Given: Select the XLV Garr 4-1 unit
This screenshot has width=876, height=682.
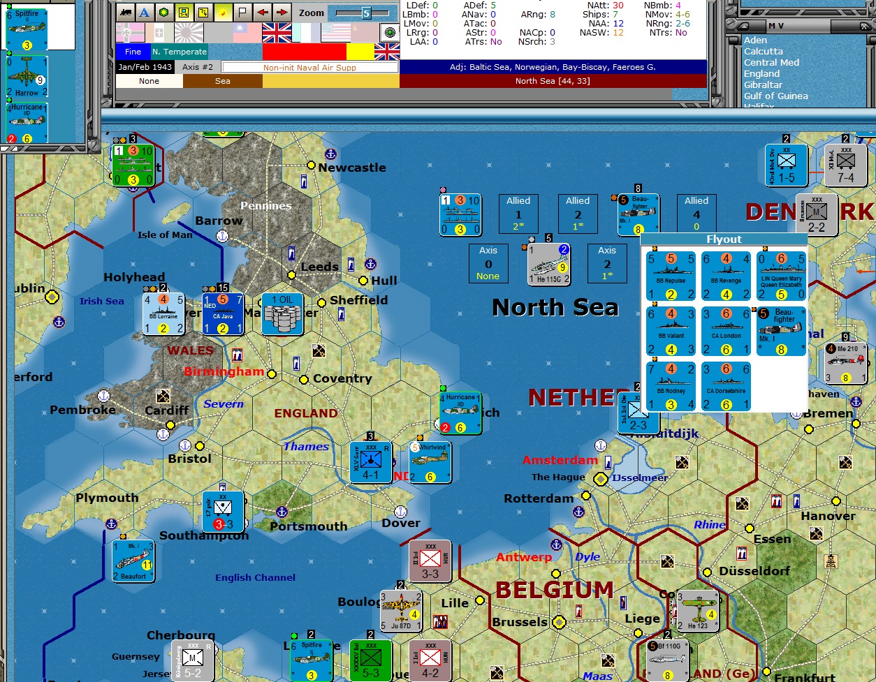Looking at the screenshot, I should pos(371,462).
